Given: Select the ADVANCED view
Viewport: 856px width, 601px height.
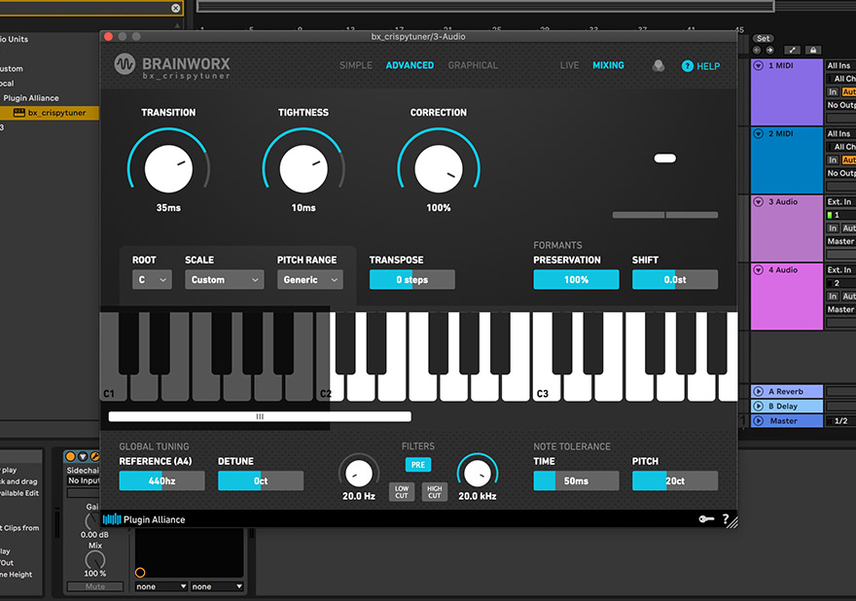Looking at the screenshot, I should (410, 65).
